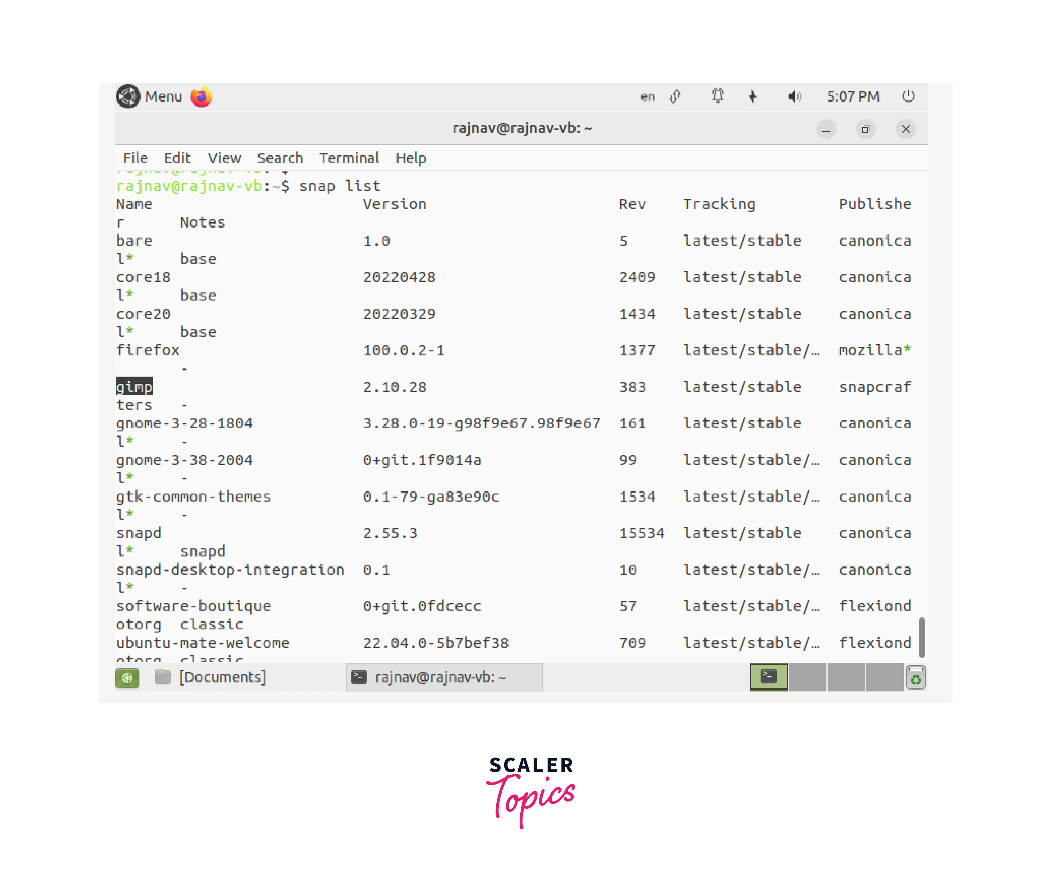Screen dimensions: 1061x886
Task: Switch to the second workspace
Action: [x=807, y=677]
